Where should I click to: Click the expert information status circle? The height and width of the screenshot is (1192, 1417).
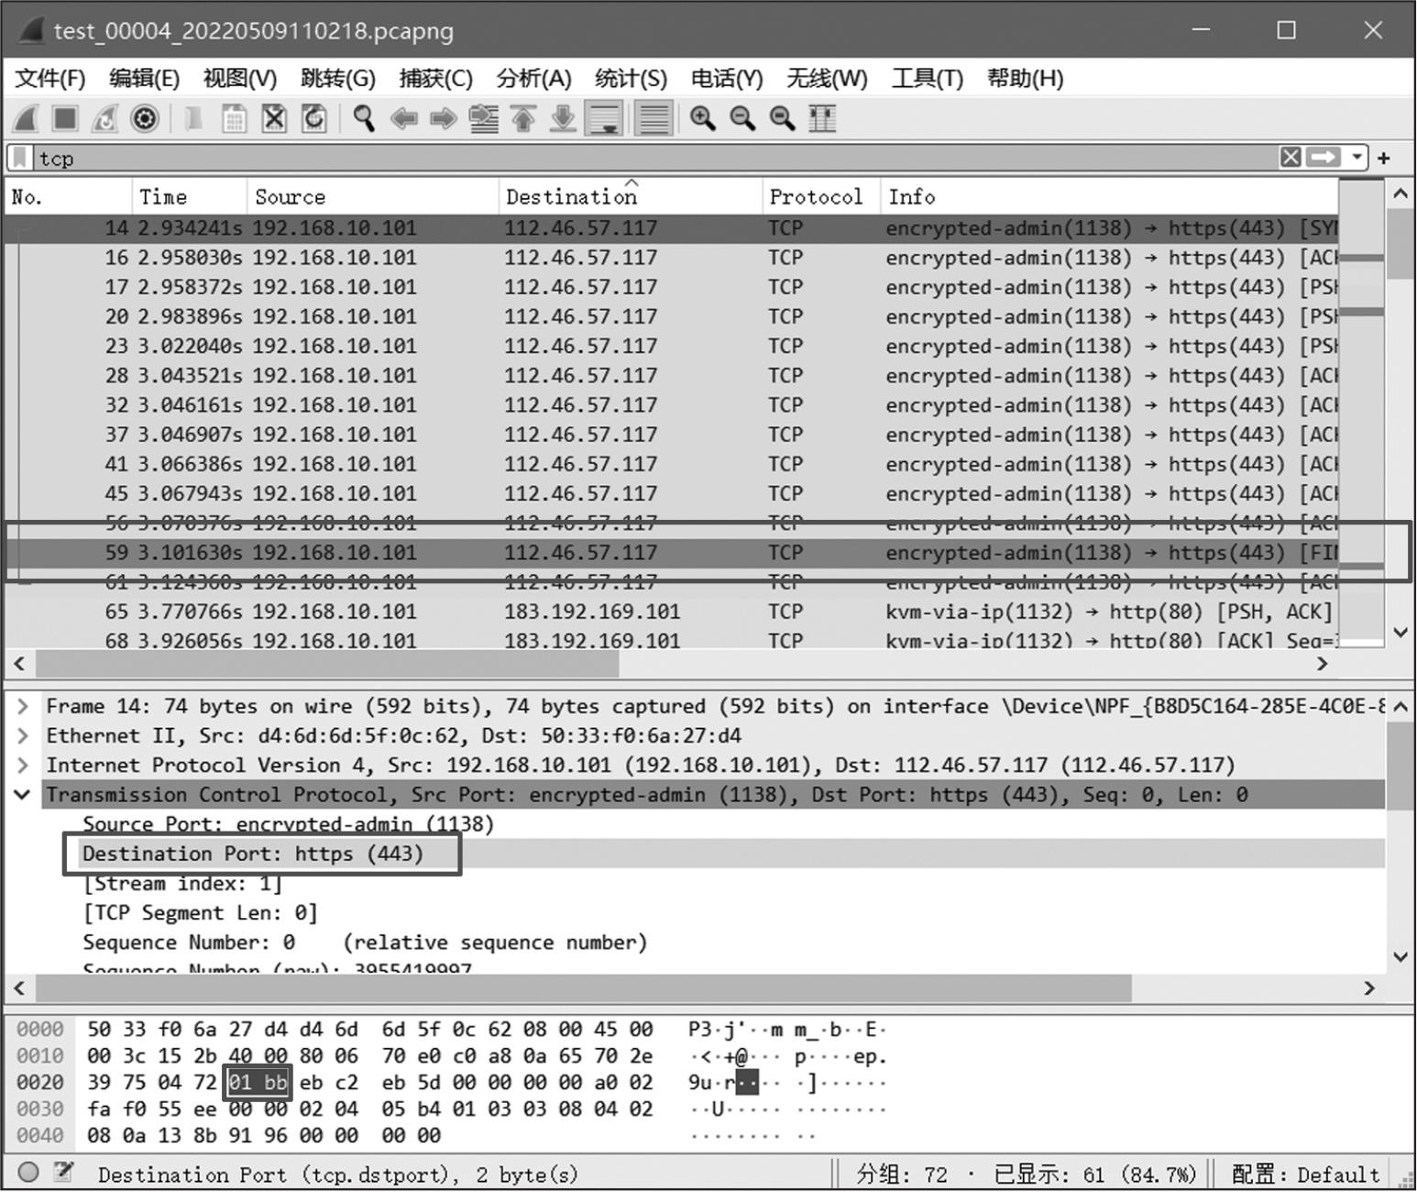28,1173
